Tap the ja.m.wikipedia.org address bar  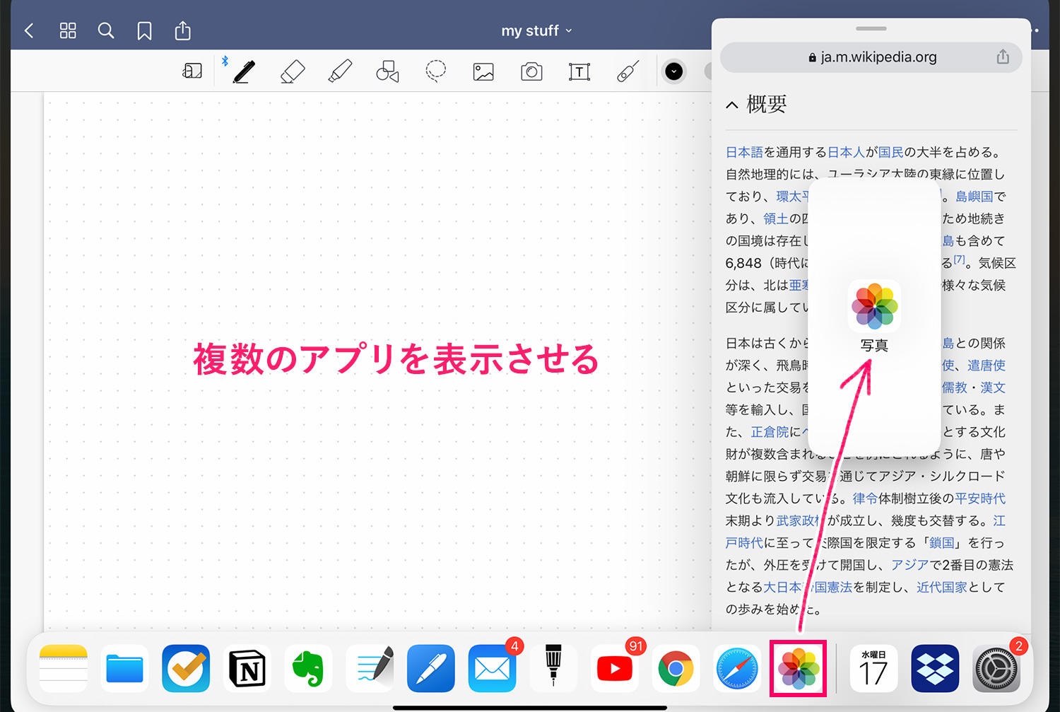click(x=871, y=57)
